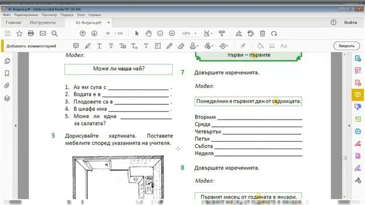Open More Tools wrench icon
This screenshot has height=205, width=365.
[x=358, y=180]
